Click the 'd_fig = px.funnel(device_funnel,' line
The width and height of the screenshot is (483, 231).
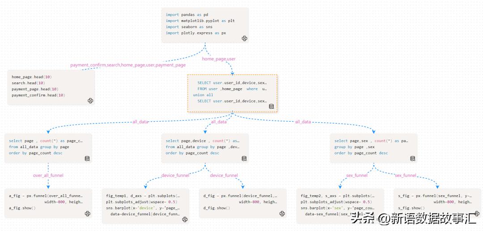(x=240, y=196)
